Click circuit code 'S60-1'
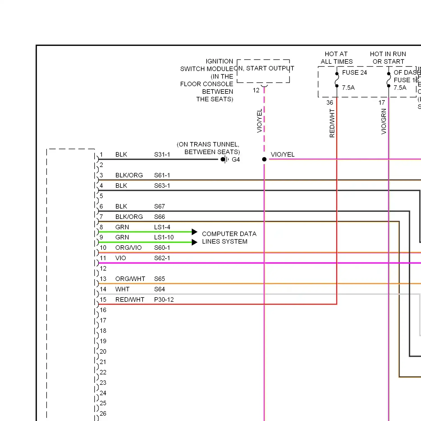 tap(162, 248)
